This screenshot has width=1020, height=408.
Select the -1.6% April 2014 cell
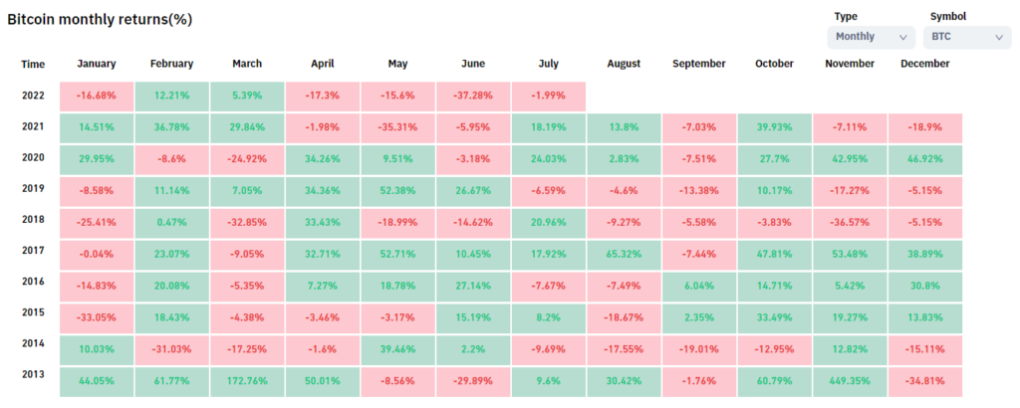click(322, 349)
